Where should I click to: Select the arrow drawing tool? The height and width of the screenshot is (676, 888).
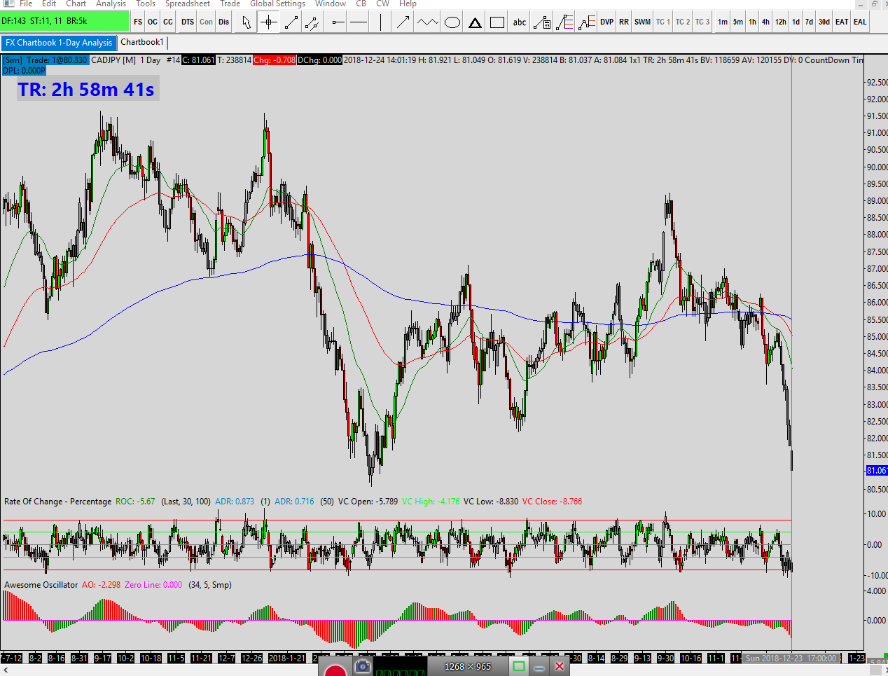[403, 22]
